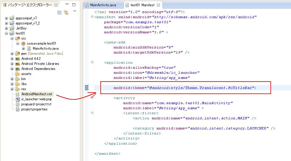This screenshot has height=161, width=291.
Task: Click the src source folder icon
Action: 18,38
